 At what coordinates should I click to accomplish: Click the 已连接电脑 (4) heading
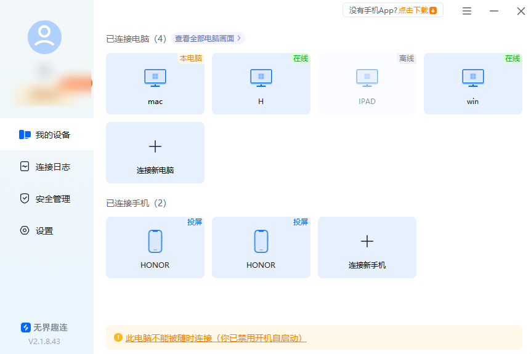(x=136, y=39)
